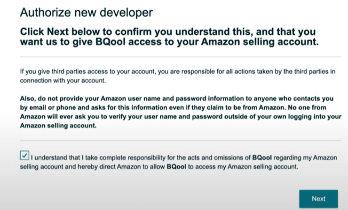348x210 pixels.
Task: Click the Next button
Action: [318, 198]
